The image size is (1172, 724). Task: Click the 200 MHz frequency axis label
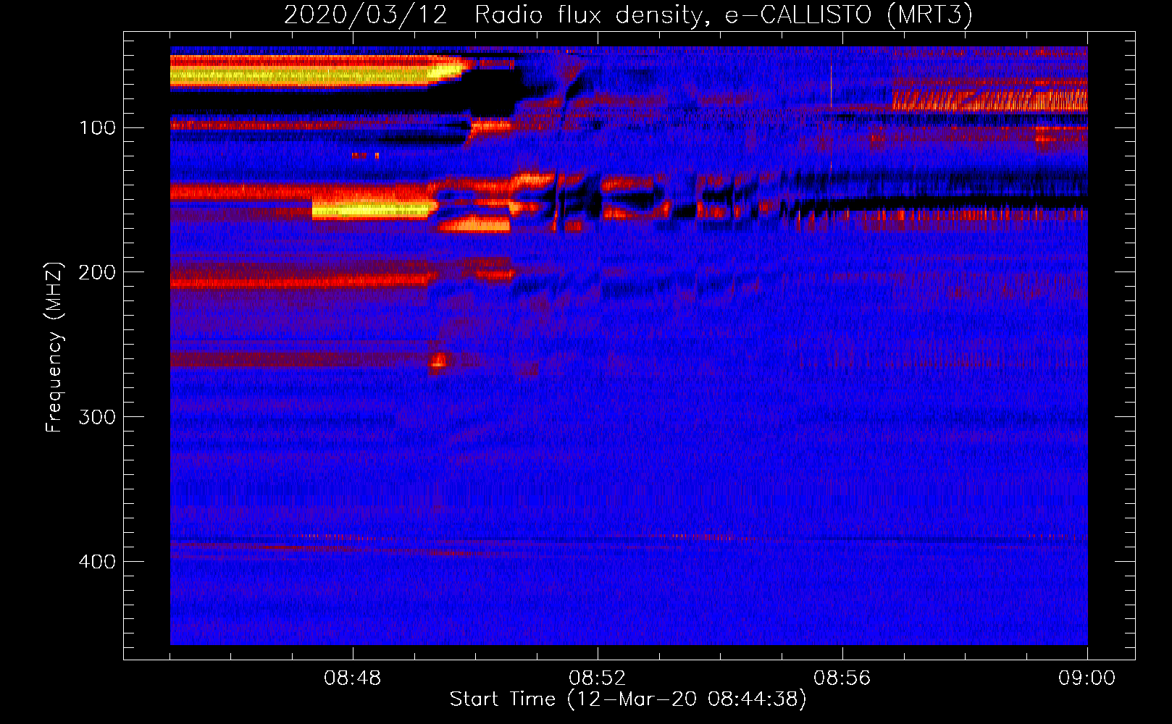[x=97, y=272]
